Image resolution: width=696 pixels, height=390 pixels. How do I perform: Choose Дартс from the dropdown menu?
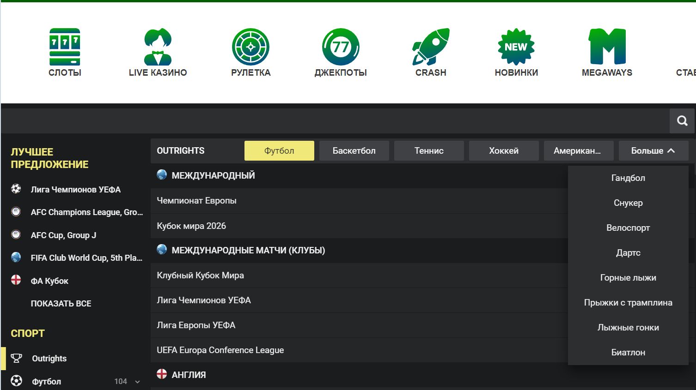[628, 253]
